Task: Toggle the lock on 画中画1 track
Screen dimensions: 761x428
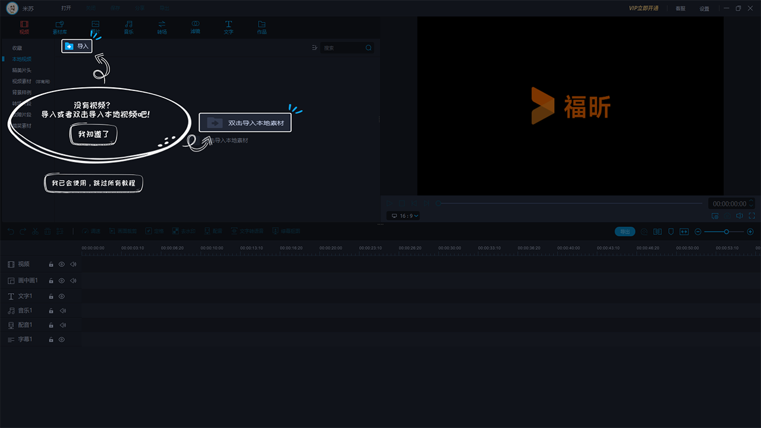Action: tap(51, 281)
